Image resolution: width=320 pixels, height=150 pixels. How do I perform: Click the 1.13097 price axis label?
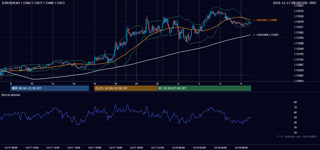pos(299,65)
